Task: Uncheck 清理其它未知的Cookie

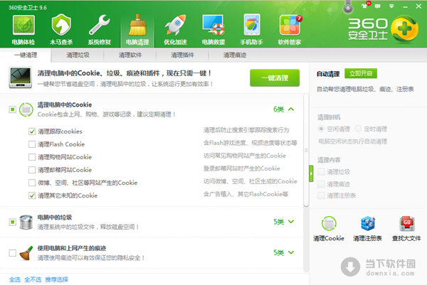Action: tap(32, 195)
